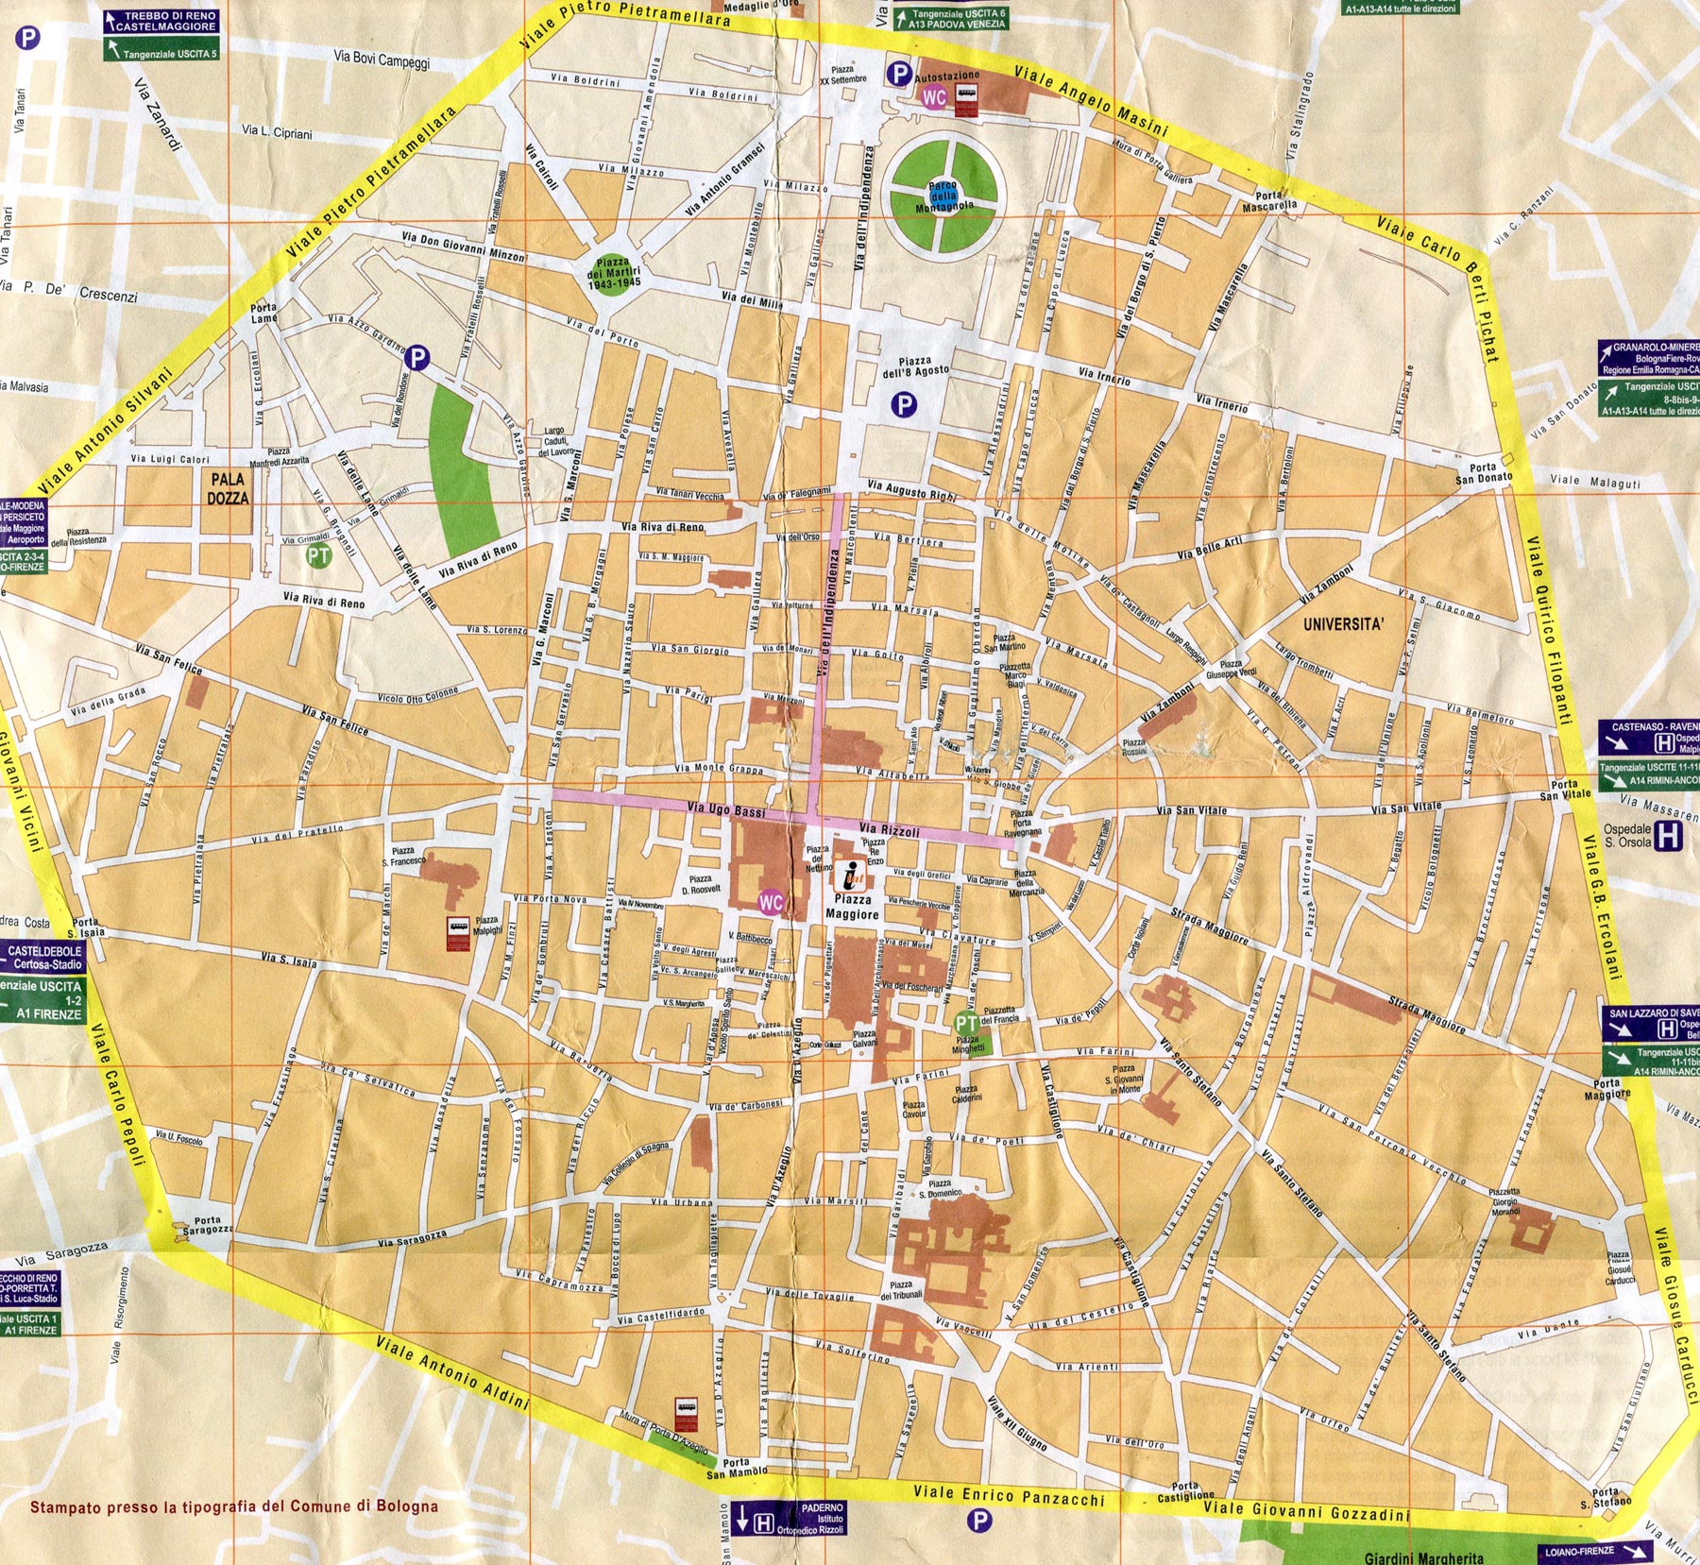Click the WC icon near Piazza Maggiore
Image resolution: width=1700 pixels, height=1565 pixels.
point(771,902)
